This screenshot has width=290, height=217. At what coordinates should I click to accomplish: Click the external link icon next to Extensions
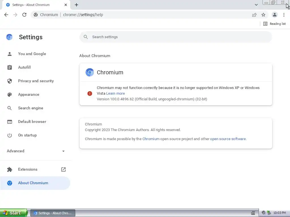[63, 170]
